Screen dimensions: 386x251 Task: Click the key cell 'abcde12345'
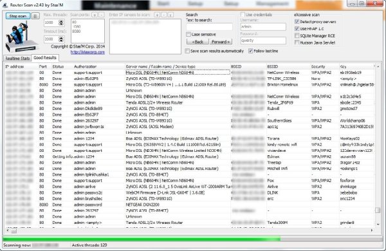[x=351, y=102]
